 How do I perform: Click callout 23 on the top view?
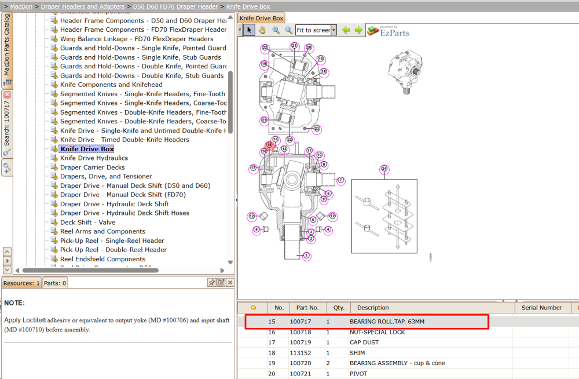click(317, 129)
